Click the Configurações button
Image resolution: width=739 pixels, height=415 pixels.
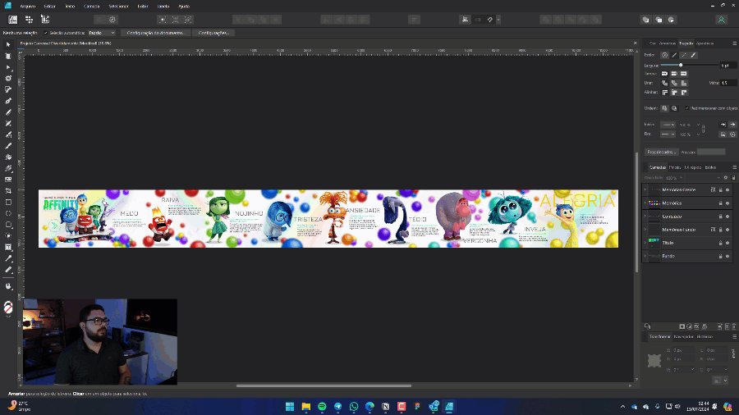[213, 33]
